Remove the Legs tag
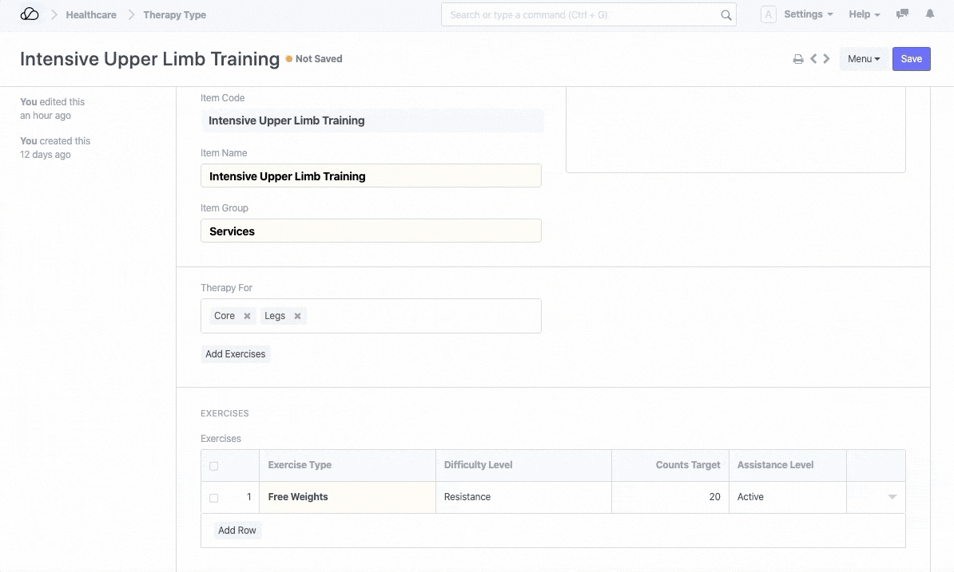This screenshot has height=572, width=954. (297, 316)
